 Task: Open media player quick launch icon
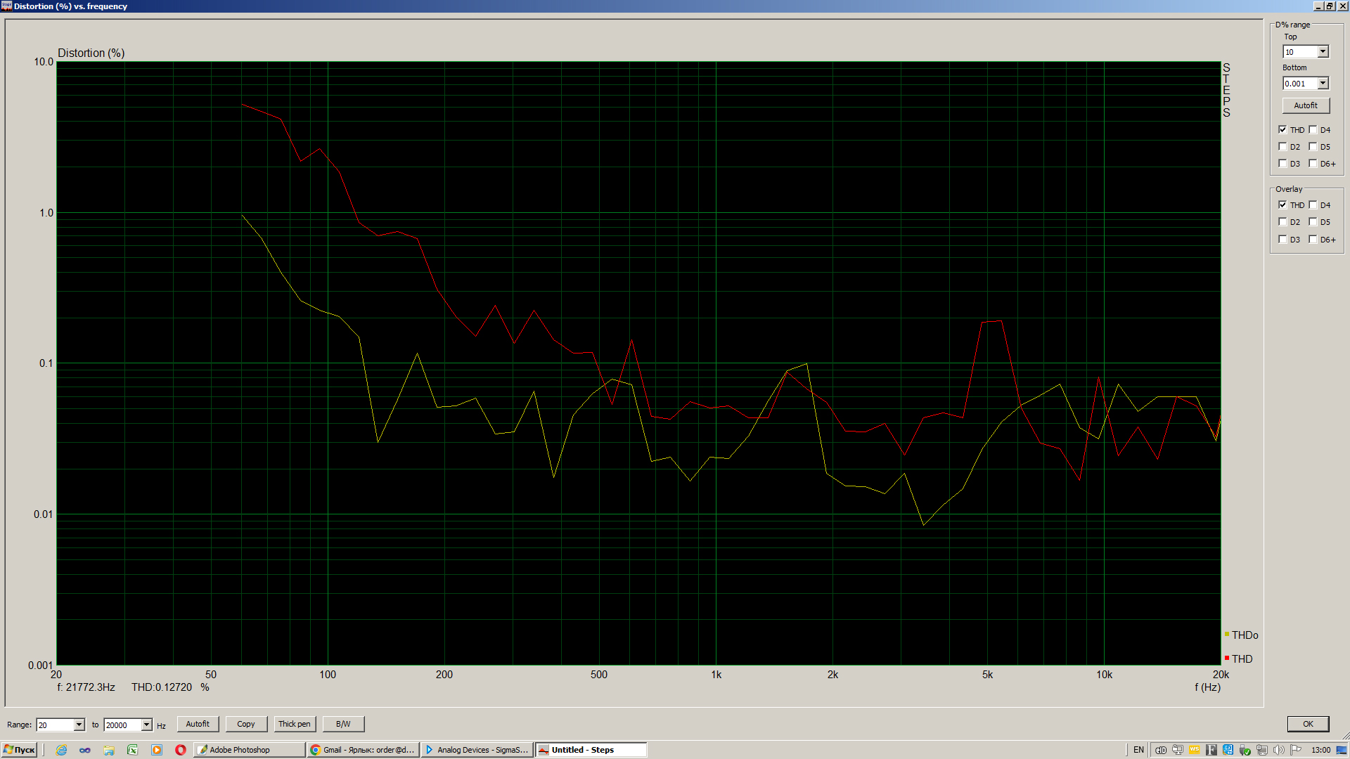157,750
